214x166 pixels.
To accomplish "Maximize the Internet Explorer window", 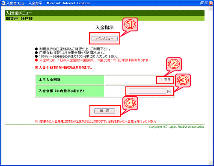I will tap(206, 3).
